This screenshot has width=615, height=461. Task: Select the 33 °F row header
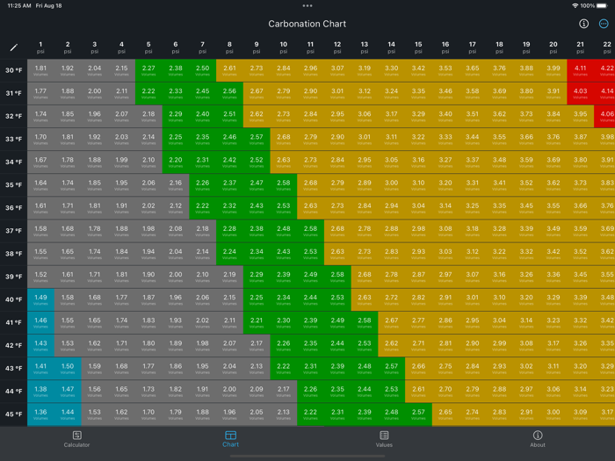click(14, 139)
